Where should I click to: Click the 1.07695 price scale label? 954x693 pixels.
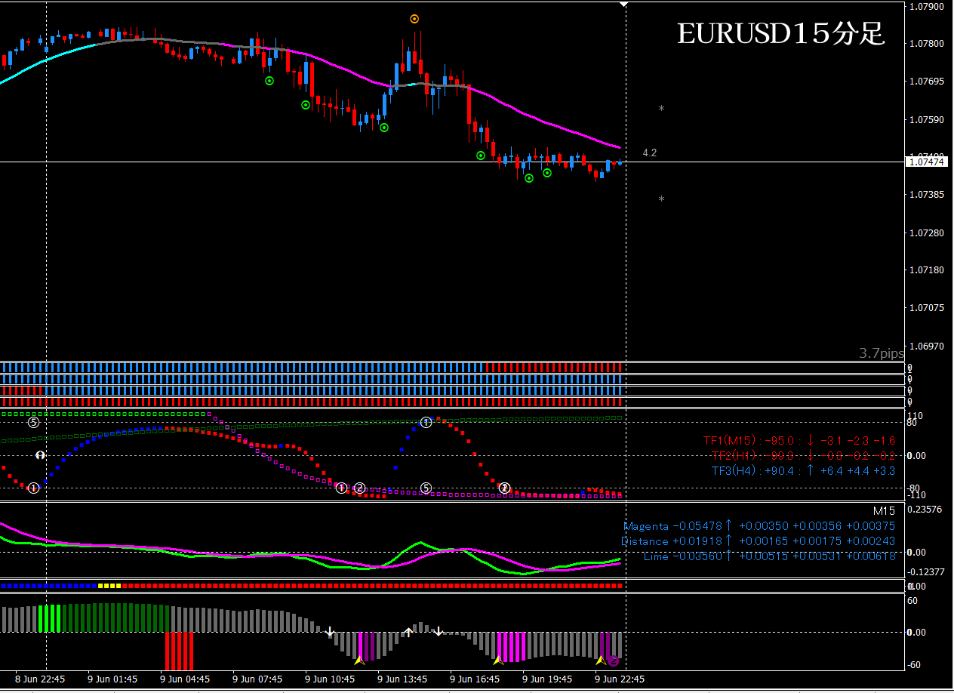click(928, 82)
